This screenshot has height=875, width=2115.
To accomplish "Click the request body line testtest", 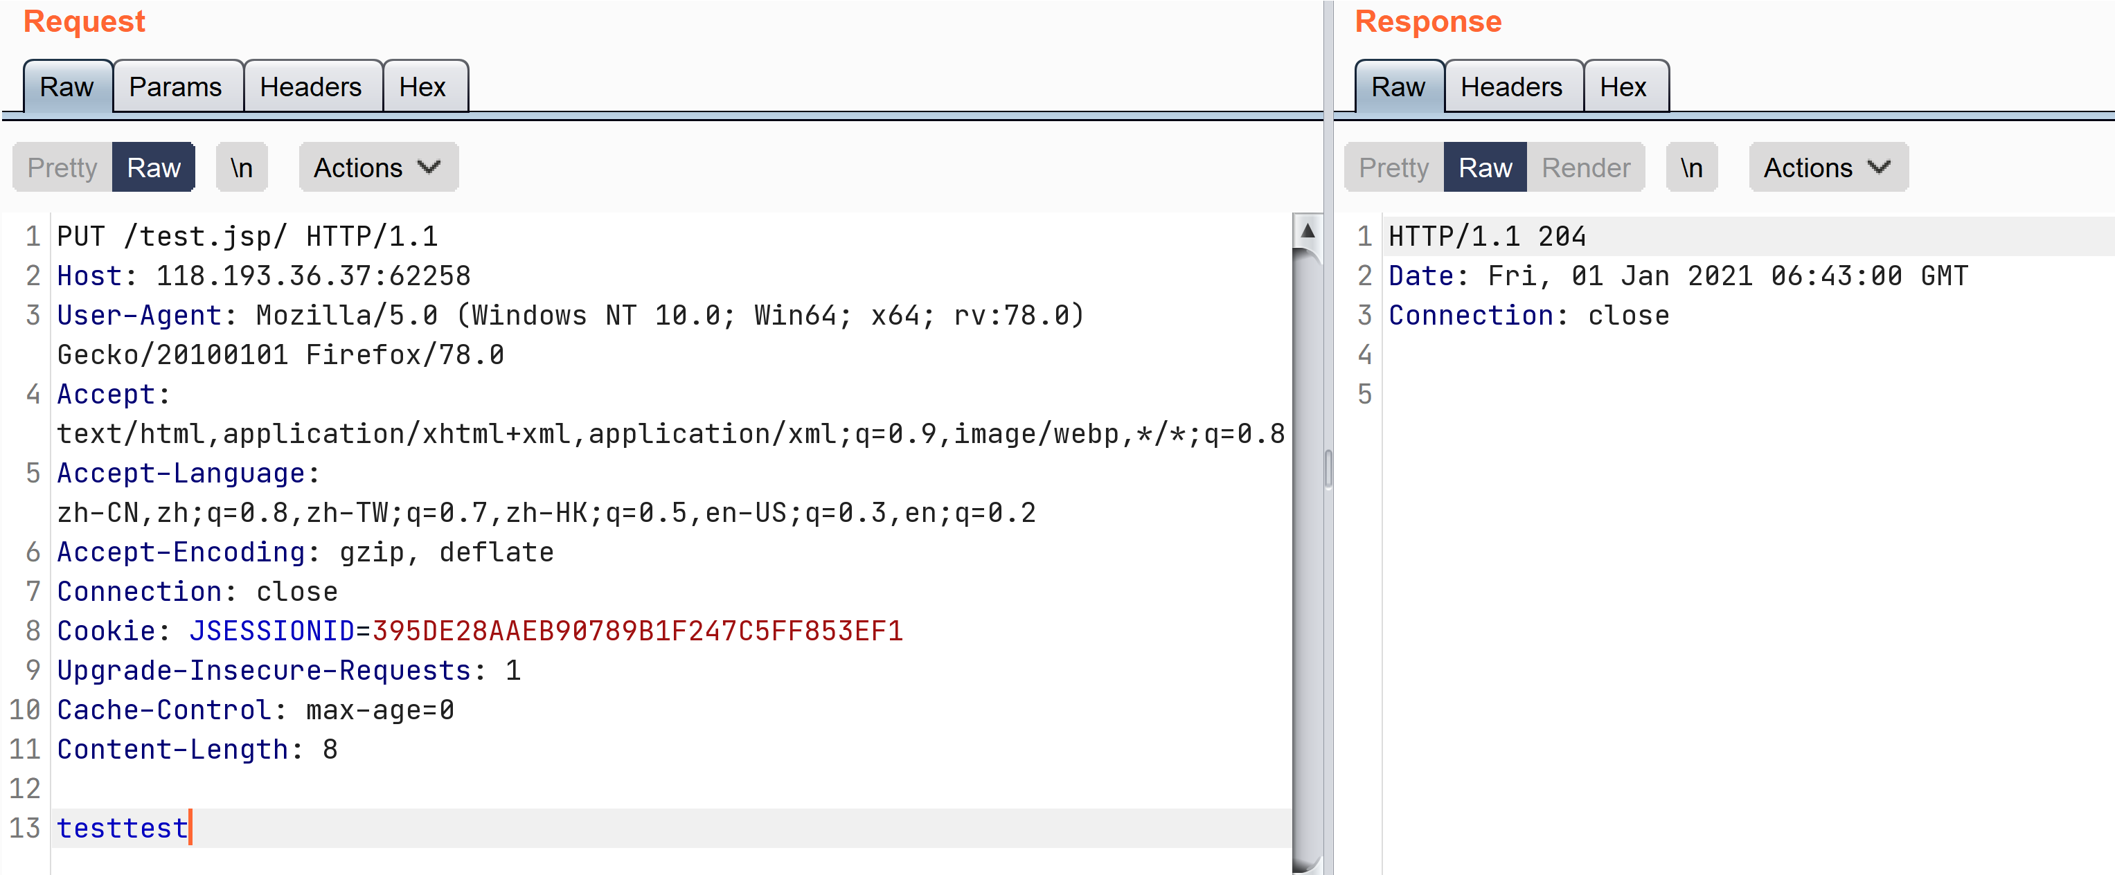I will [x=123, y=828].
